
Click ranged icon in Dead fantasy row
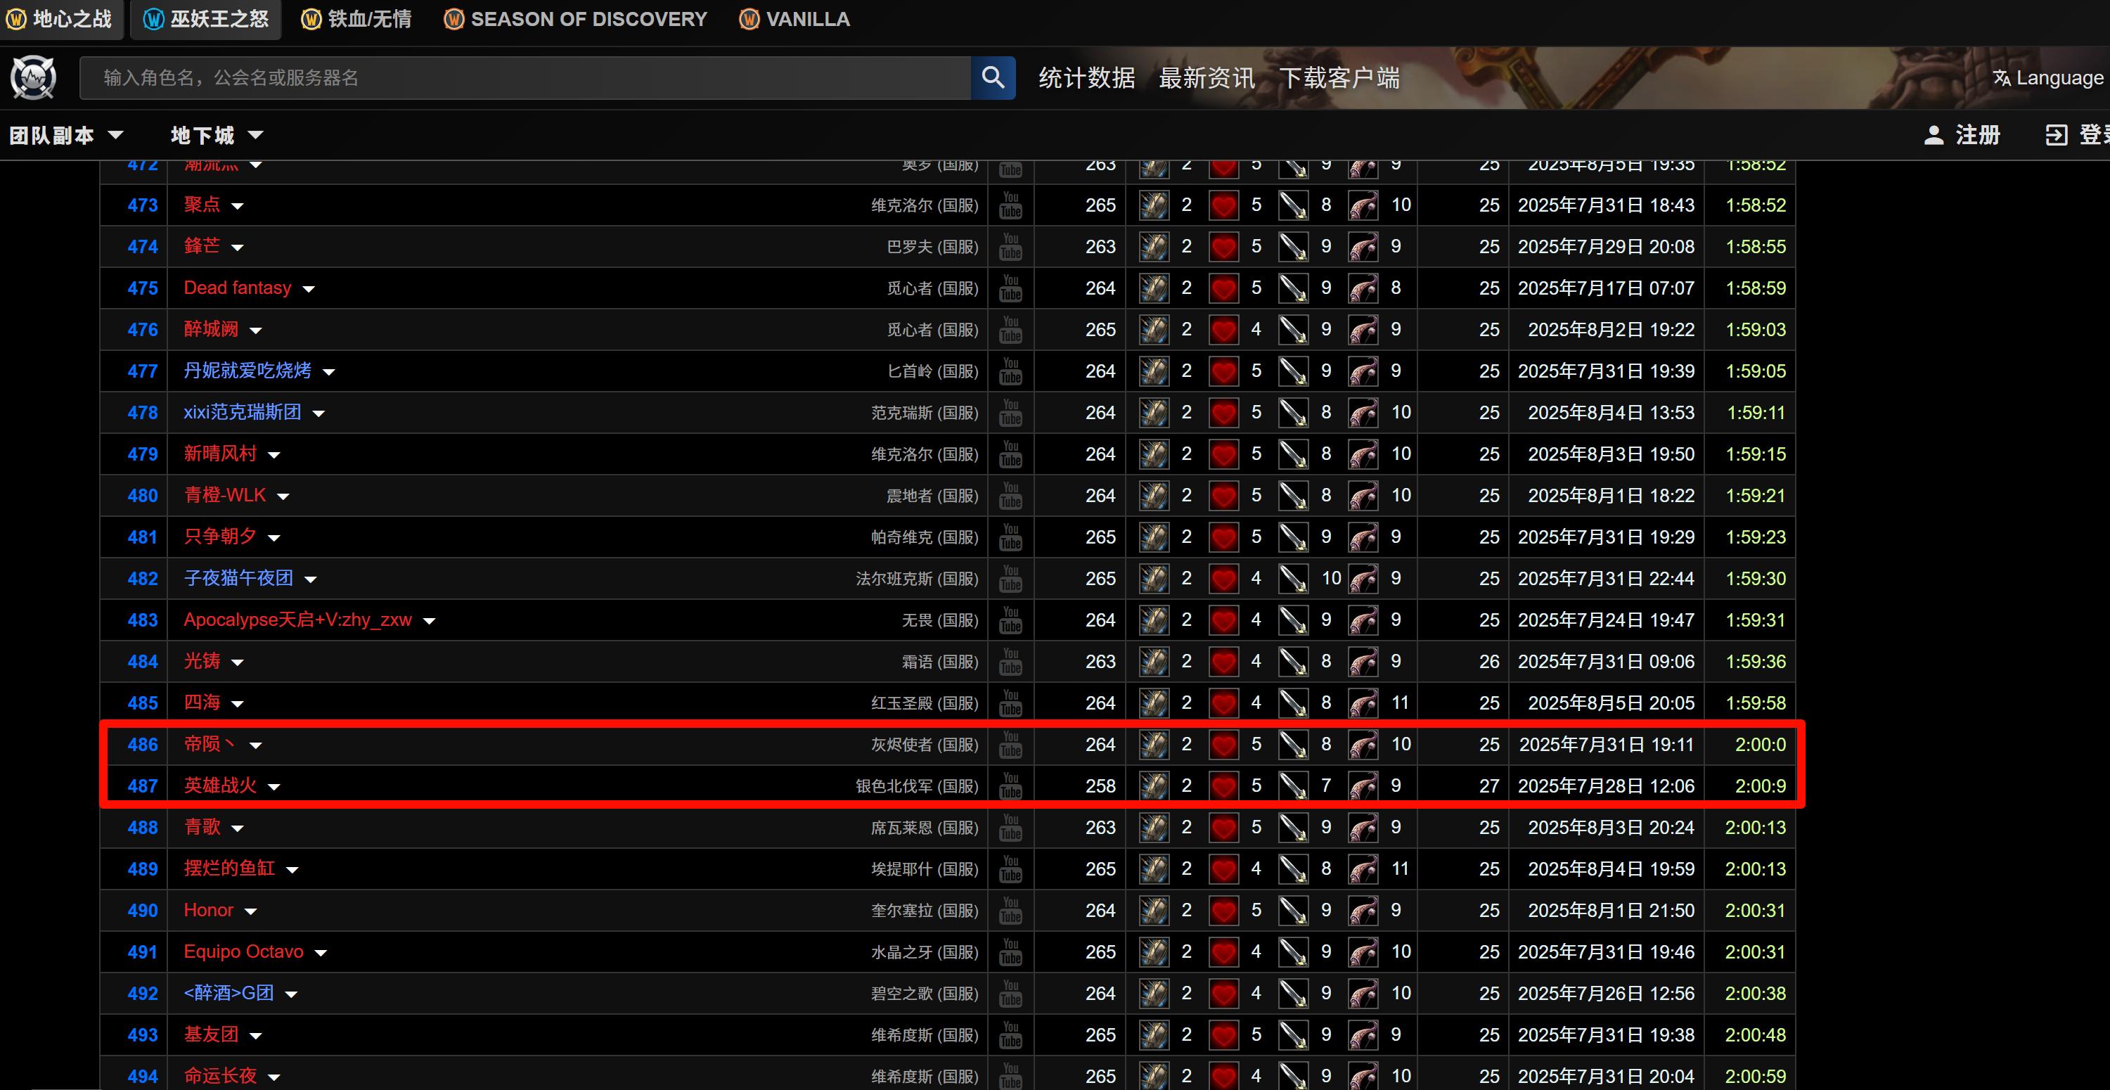1363,288
